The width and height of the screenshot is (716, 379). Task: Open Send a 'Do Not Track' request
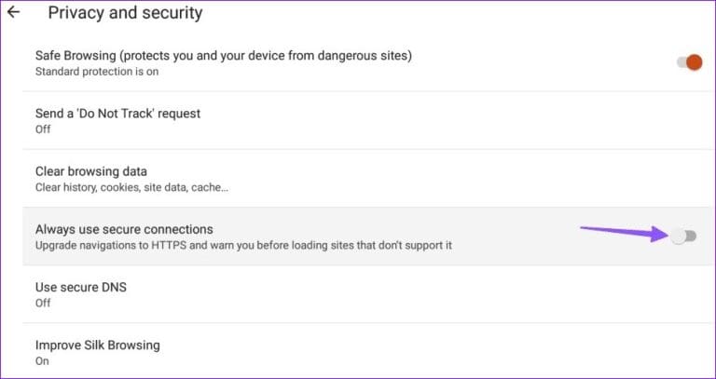tap(117, 114)
